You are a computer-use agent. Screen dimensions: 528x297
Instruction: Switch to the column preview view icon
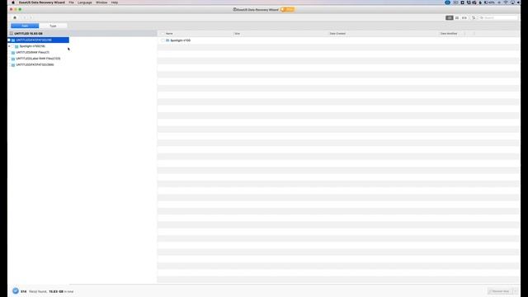point(464,17)
